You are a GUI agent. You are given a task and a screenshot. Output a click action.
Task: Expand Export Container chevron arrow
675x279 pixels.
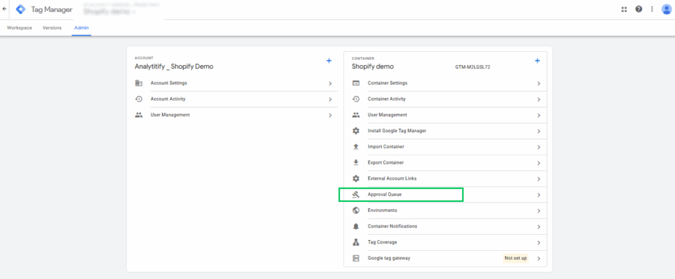539,163
